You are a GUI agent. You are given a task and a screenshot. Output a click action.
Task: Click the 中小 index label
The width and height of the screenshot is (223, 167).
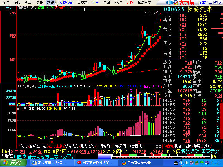125,151
